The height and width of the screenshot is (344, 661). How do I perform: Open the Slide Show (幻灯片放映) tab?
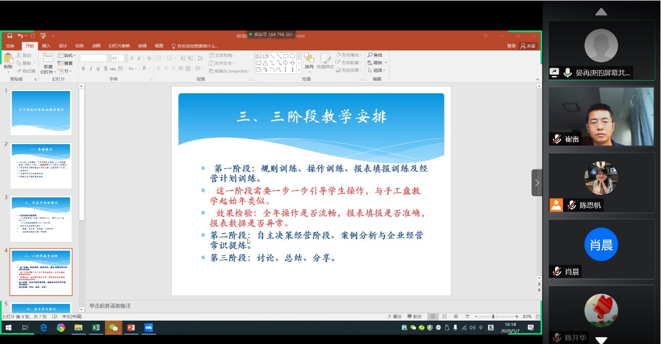(119, 46)
